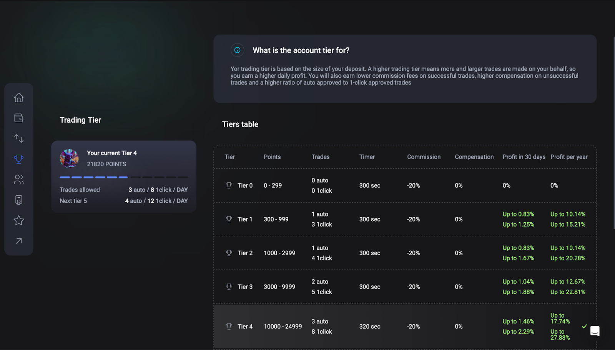Select the favorites star icon

[x=18, y=220]
